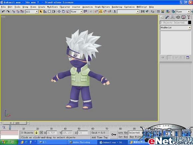Switch to the Motion panel tab
Screen dimensions: 193x145
tap(178, 17)
